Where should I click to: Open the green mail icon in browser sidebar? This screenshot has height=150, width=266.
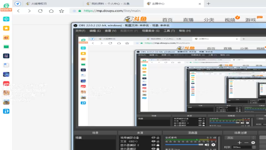pyautogui.click(x=6, y=47)
